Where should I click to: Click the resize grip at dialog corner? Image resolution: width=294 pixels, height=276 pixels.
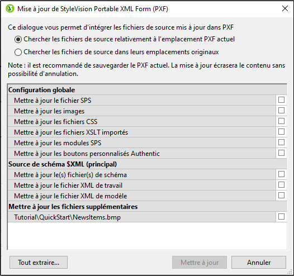click(290, 272)
